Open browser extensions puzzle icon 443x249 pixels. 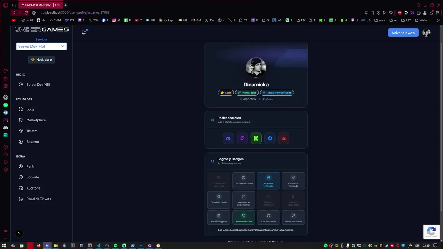point(418,13)
